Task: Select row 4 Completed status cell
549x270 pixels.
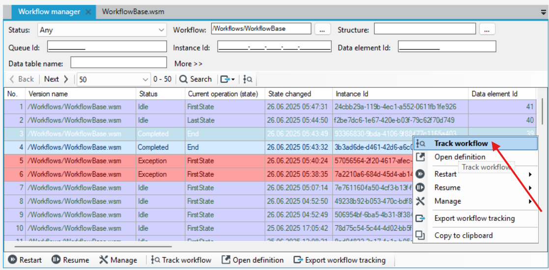Action: (x=160, y=147)
